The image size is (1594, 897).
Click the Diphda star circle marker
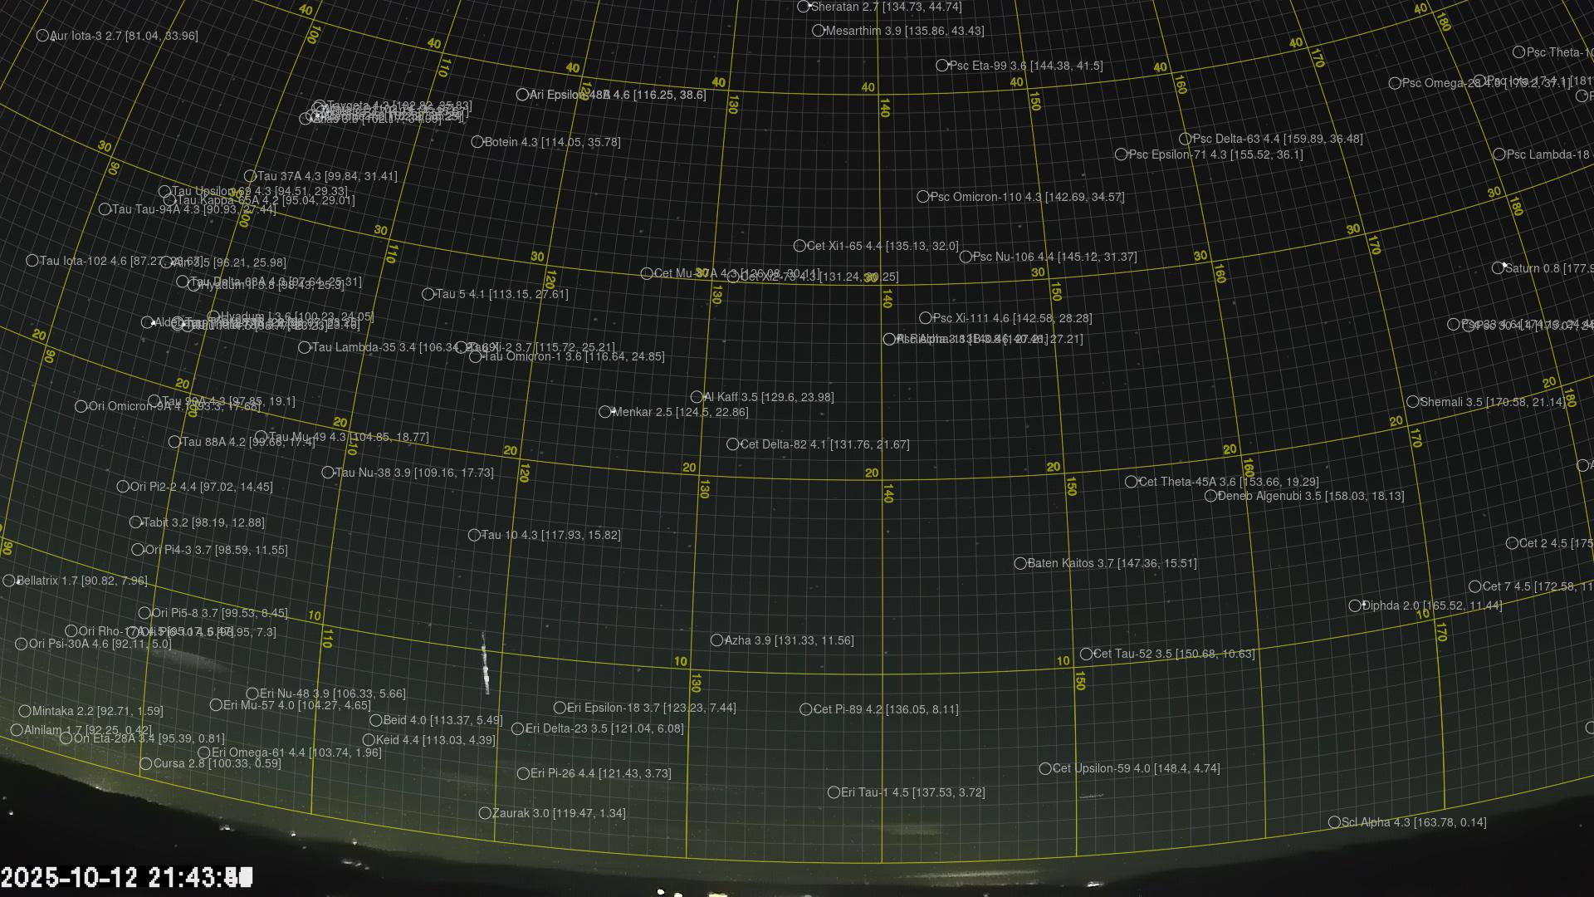[x=1354, y=606]
